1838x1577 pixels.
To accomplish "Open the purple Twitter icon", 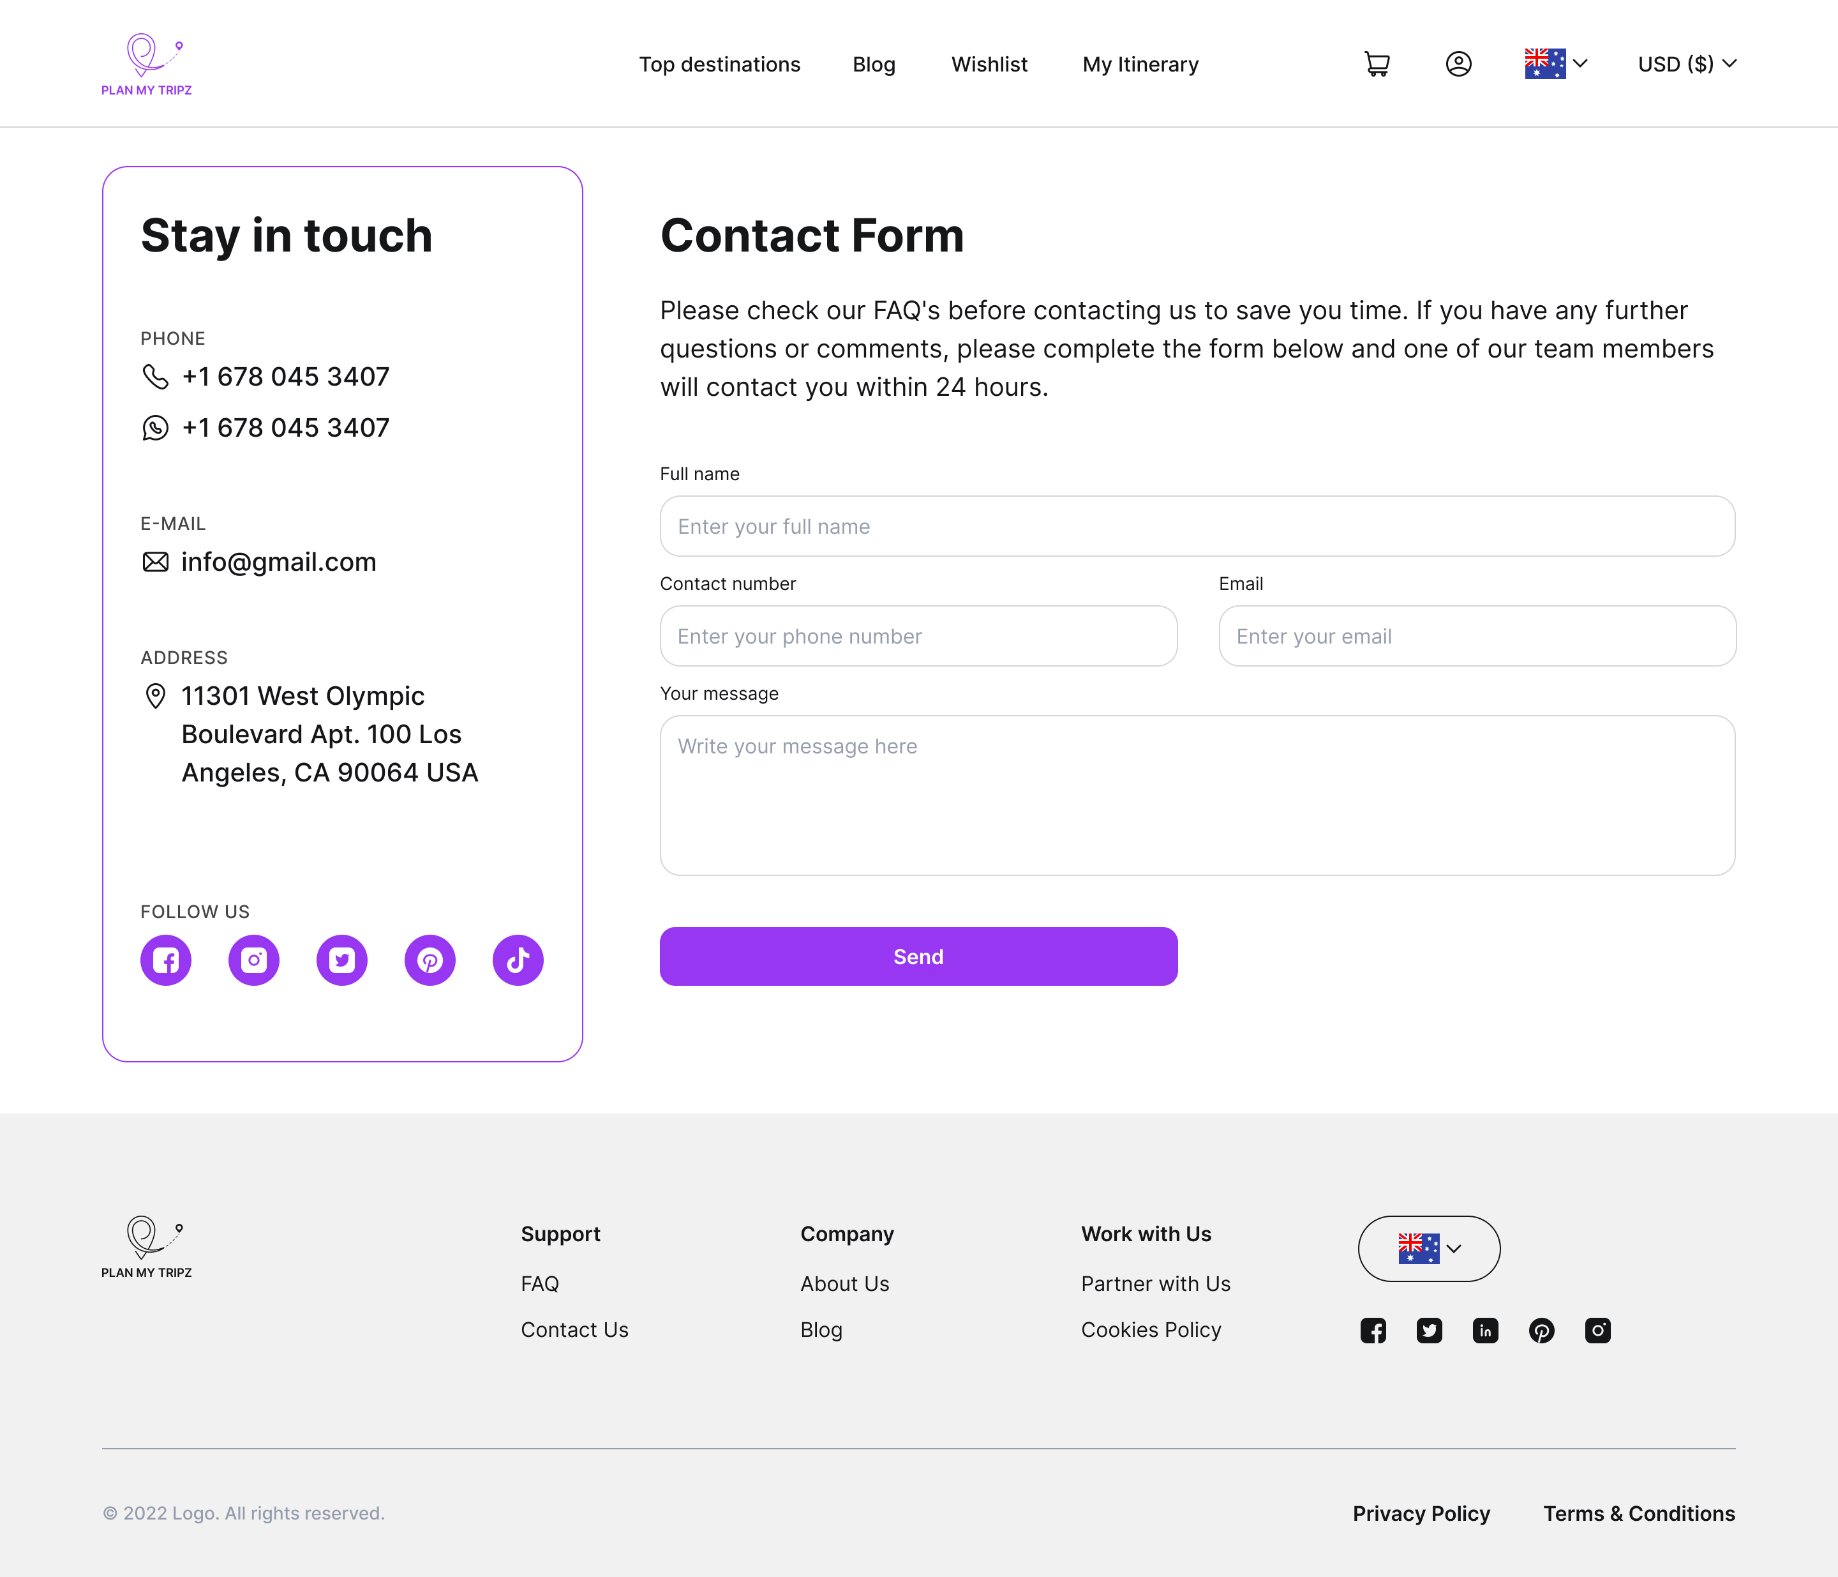I will pyautogui.click(x=341, y=960).
